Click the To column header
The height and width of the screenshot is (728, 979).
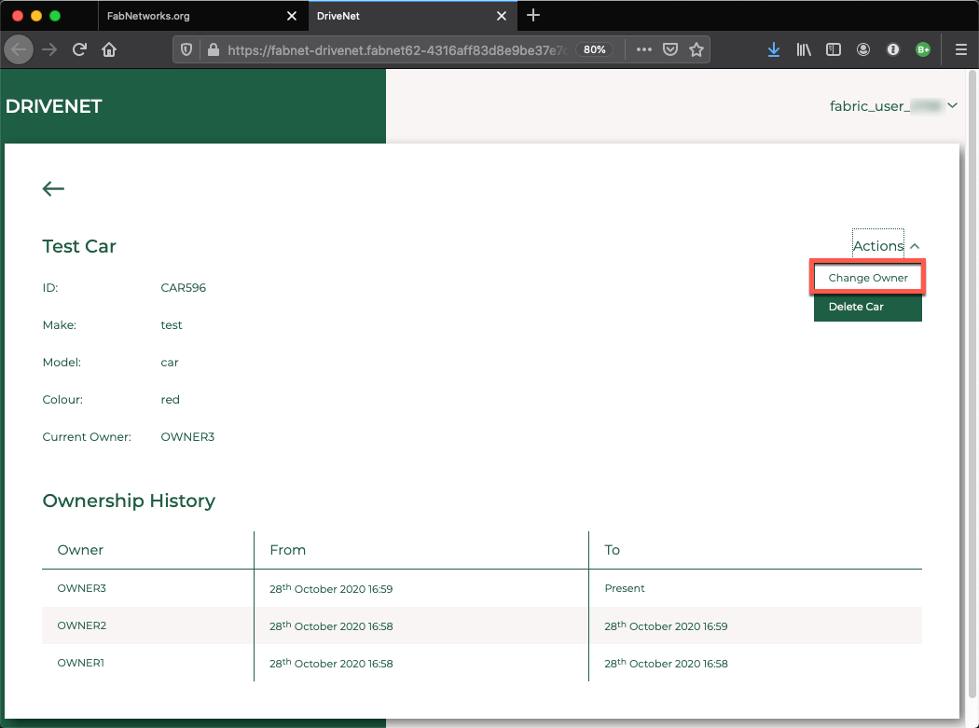pos(612,550)
